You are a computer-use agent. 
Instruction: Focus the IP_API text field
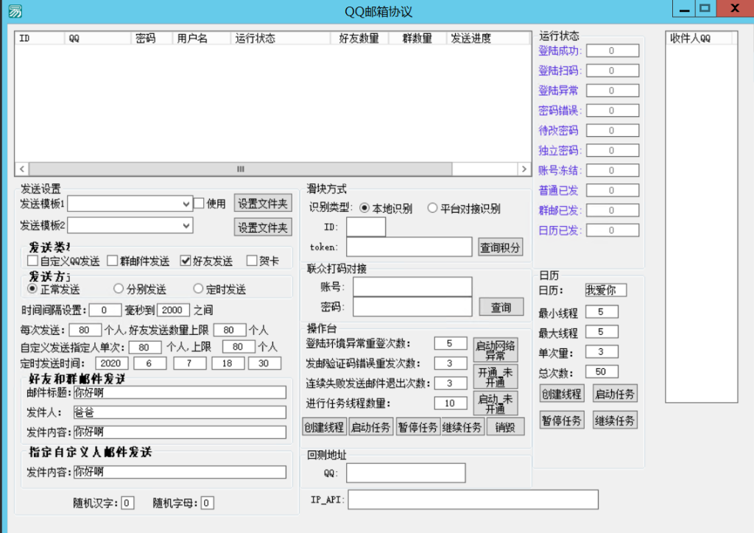tap(473, 500)
